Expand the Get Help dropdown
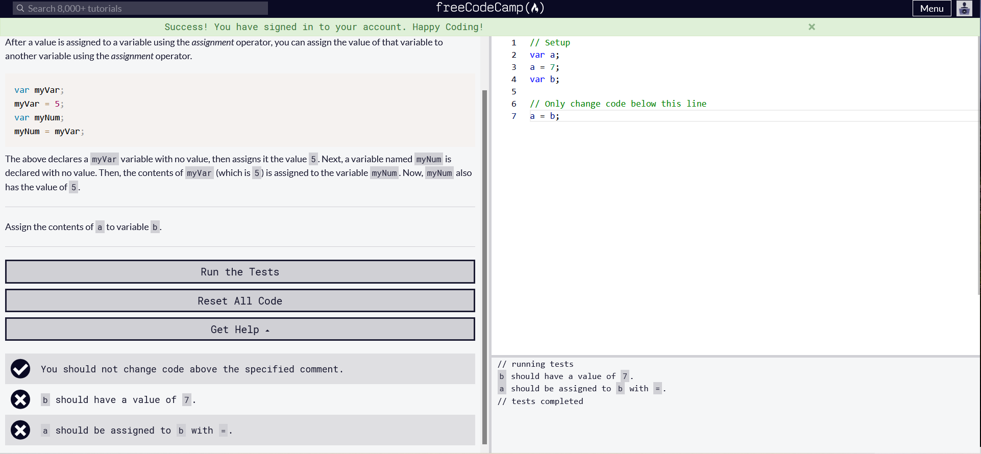The height and width of the screenshot is (454, 981). [240, 330]
